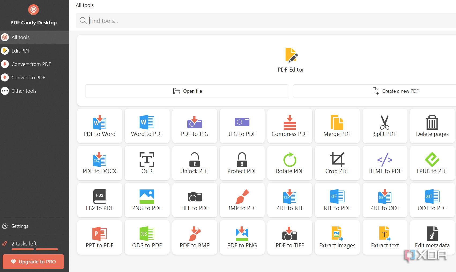
Task: Focus the Find tools search field
Action: coord(266,21)
